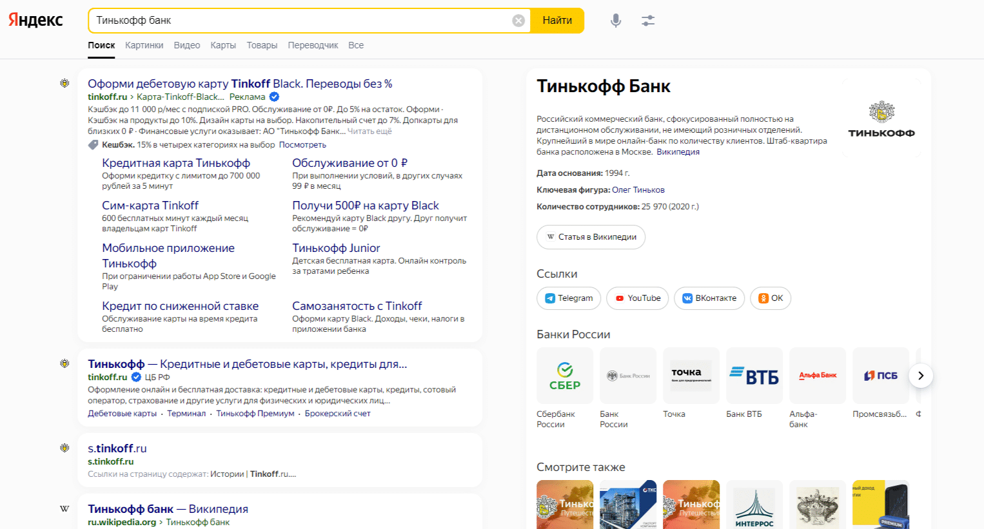Open the ВКонтакте link chip
The width and height of the screenshot is (984, 529).
click(x=709, y=298)
